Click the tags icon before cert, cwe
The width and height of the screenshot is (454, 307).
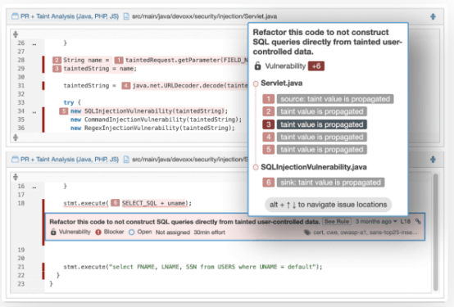[307, 233]
